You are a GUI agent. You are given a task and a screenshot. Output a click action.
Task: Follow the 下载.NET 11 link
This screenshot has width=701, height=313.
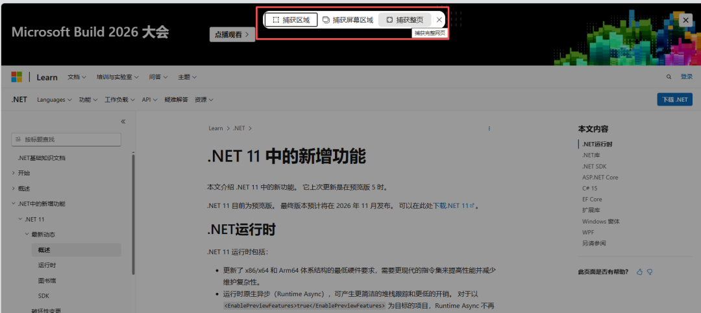[453, 206]
